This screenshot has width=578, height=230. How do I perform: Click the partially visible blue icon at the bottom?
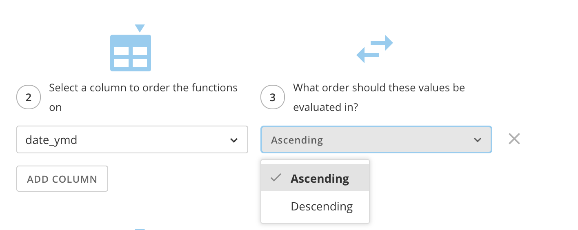(x=140, y=229)
